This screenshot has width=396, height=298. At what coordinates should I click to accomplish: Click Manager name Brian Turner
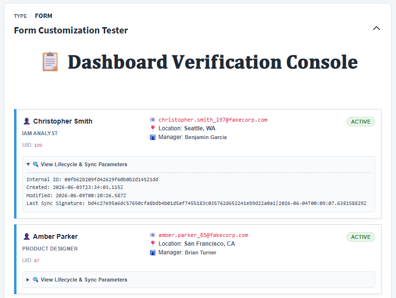tap(201, 252)
